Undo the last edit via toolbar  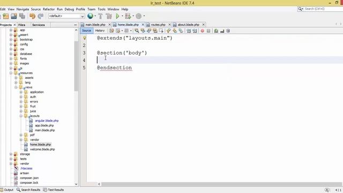pos(32,16)
